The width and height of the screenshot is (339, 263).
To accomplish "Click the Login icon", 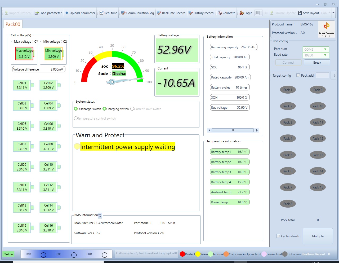I will pyautogui.click(x=242, y=13).
